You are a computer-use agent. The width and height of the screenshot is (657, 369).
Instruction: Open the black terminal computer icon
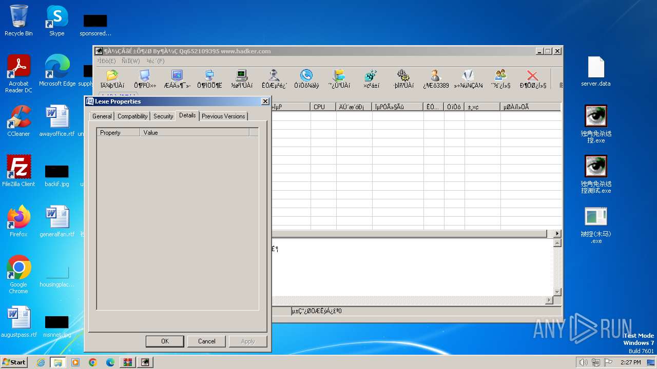coord(242,79)
